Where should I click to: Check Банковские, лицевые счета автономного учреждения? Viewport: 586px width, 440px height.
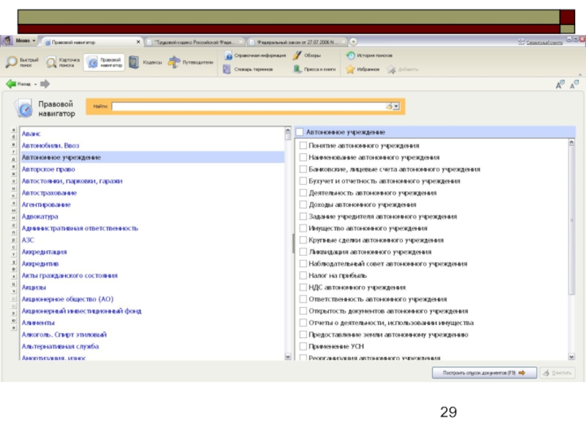click(303, 169)
